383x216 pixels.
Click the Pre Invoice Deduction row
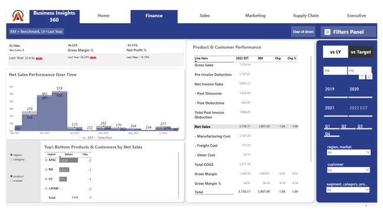click(x=246, y=74)
